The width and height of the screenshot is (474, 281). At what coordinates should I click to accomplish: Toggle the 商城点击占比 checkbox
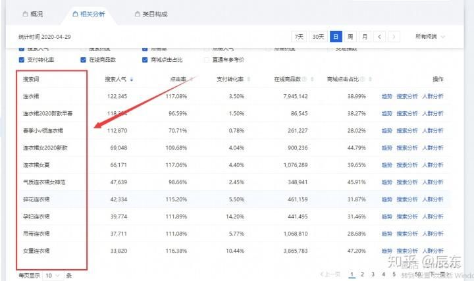click(x=145, y=60)
